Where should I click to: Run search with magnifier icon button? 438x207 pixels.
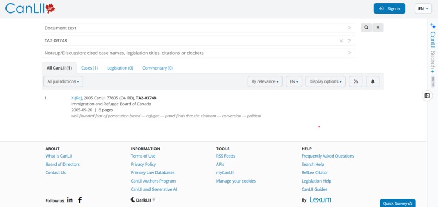[366, 28]
